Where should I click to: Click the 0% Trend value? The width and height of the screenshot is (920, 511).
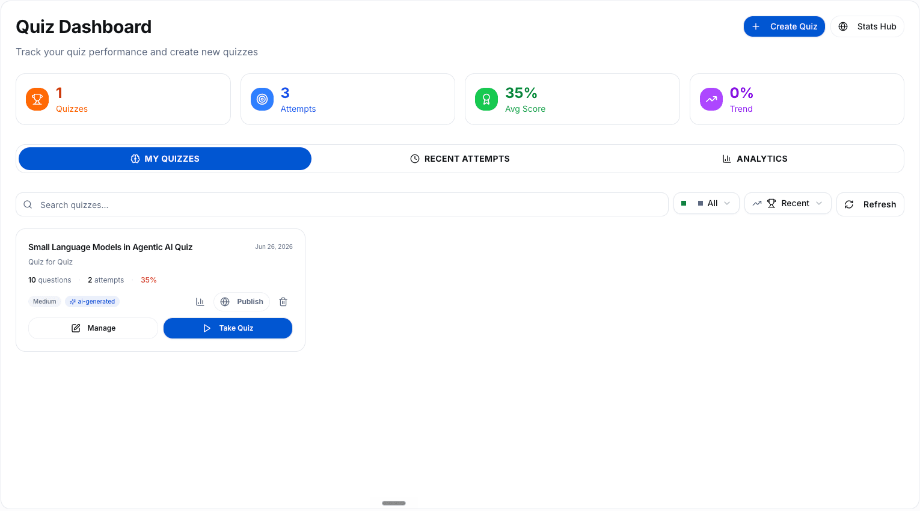point(741,93)
